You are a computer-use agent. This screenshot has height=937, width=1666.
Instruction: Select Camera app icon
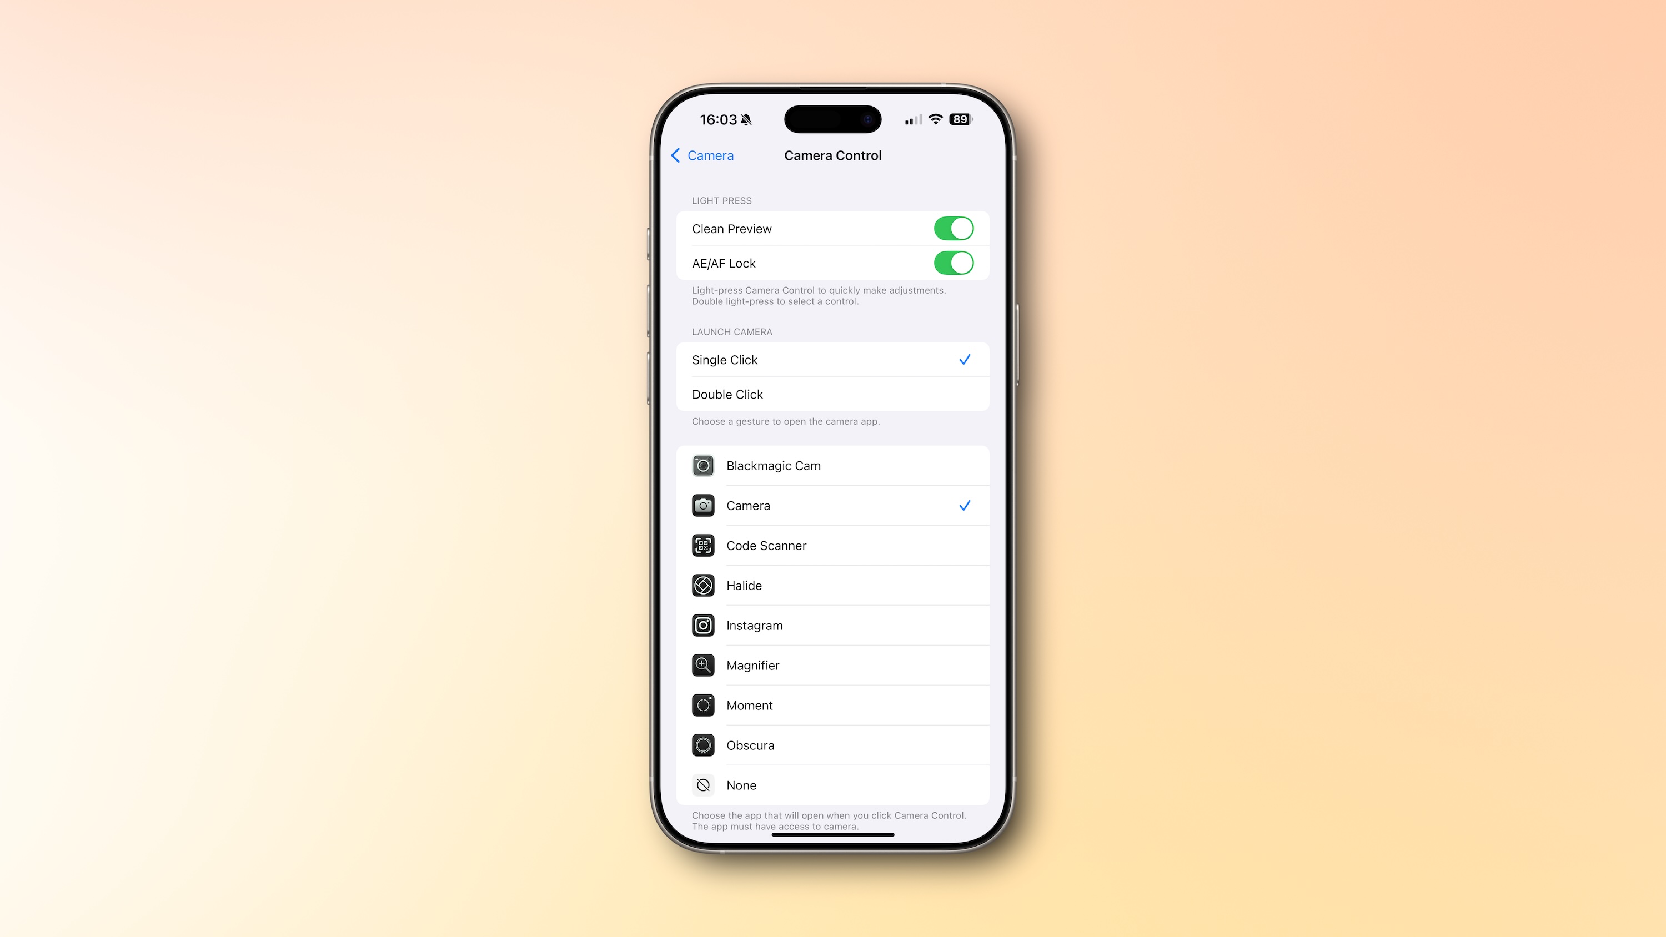click(x=702, y=505)
